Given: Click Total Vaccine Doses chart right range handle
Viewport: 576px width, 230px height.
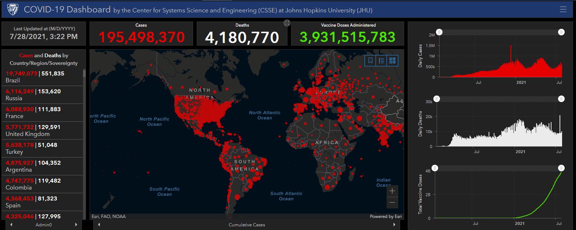Looking at the screenshot, I should [561, 168].
